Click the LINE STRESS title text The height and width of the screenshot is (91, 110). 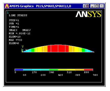(x=18, y=15)
